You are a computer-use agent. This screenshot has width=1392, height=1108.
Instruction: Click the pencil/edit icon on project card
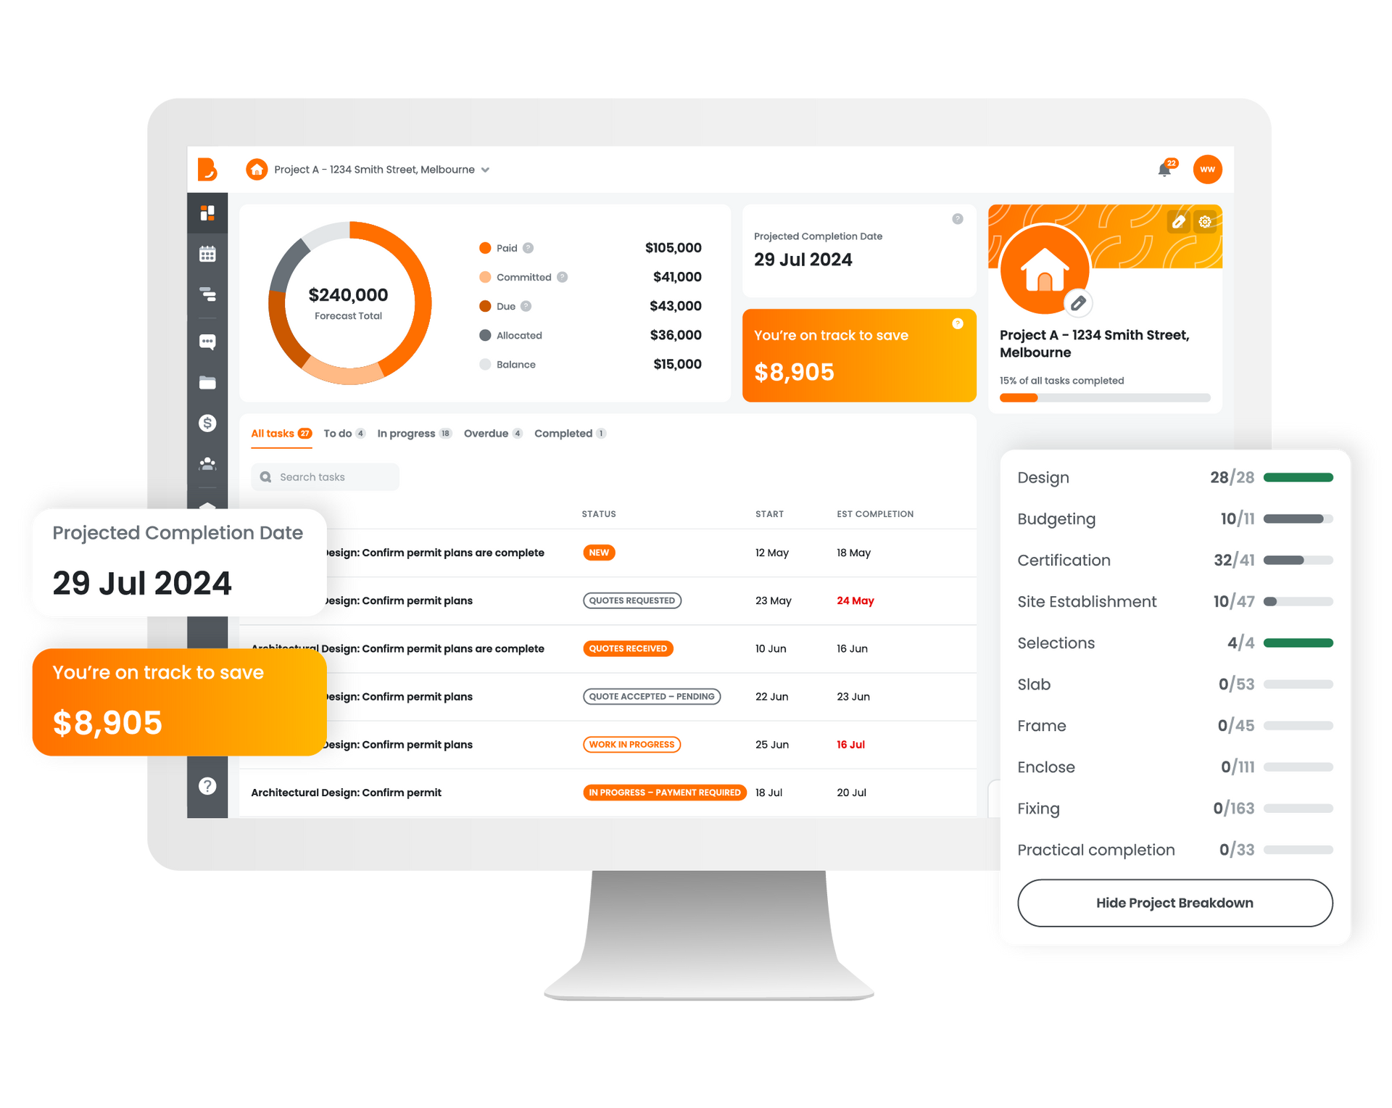click(x=1180, y=224)
